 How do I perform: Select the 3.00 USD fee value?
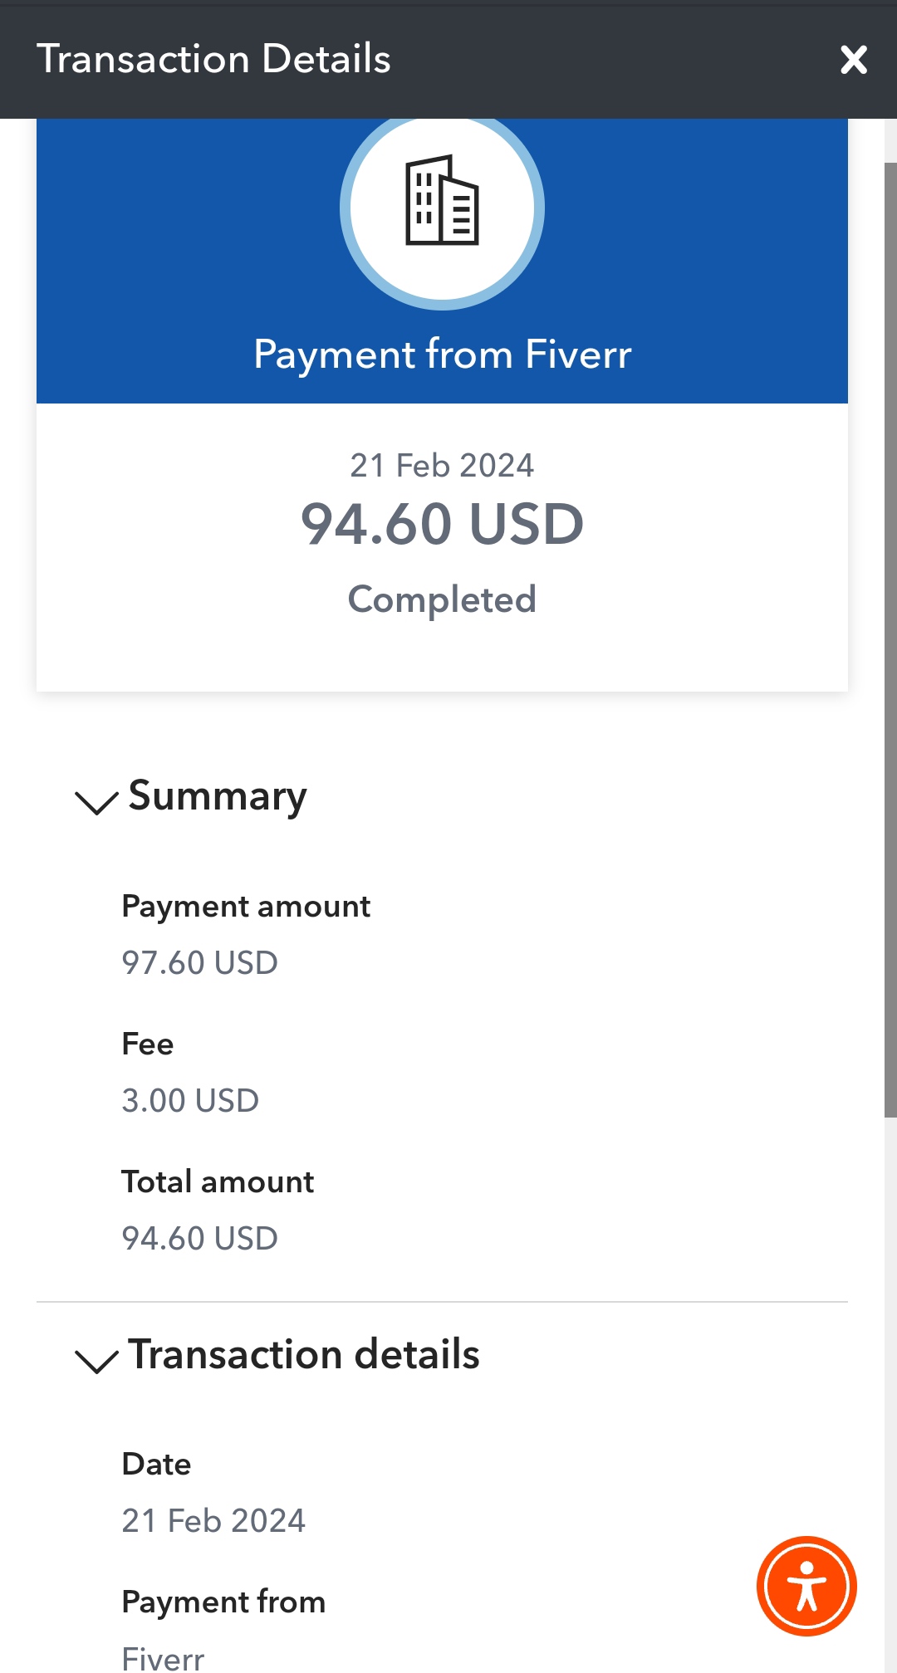tap(190, 1101)
